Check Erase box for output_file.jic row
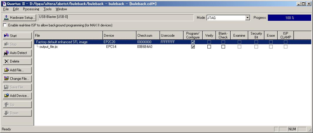Image resolution: width=313 pixels, height=133 pixels. [271, 47]
